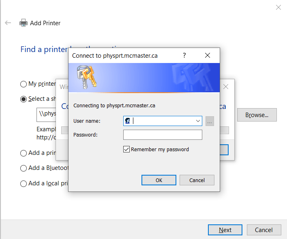287x239 pixels.
Task: Click the keys icon in the credentials banner
Action: [86, 76]
